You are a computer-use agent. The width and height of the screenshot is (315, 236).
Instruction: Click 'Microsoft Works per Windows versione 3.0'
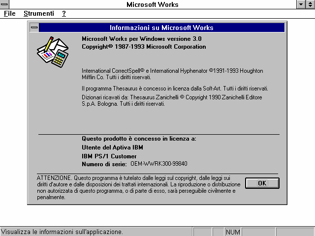[x=142, y=38]
